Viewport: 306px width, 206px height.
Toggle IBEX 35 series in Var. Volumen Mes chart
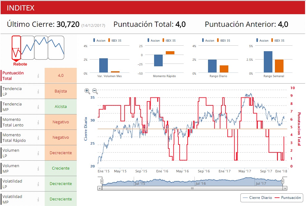pyautogui.click(x=115, y=40)
